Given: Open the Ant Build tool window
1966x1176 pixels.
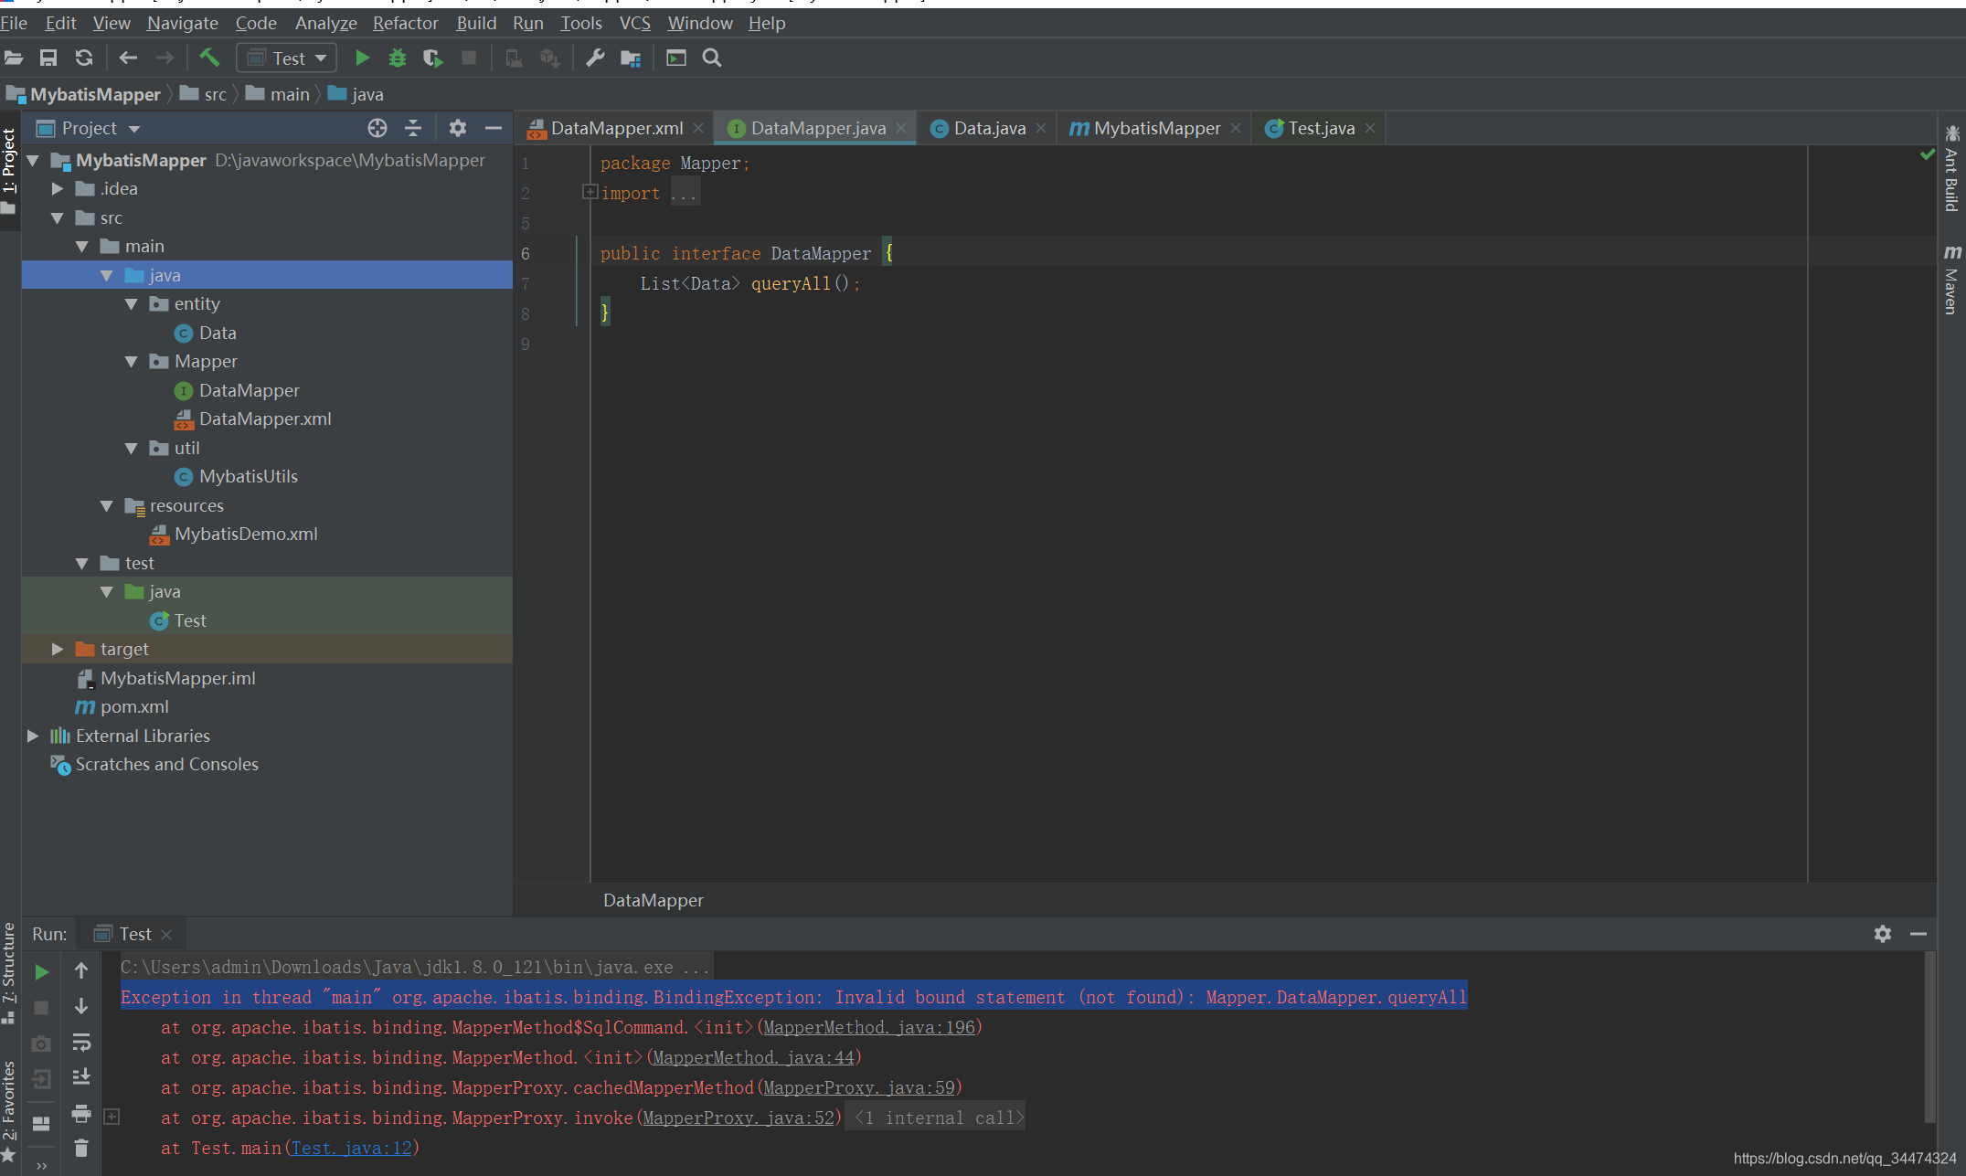Looking at the screenshot, I should click(1951, 168).
